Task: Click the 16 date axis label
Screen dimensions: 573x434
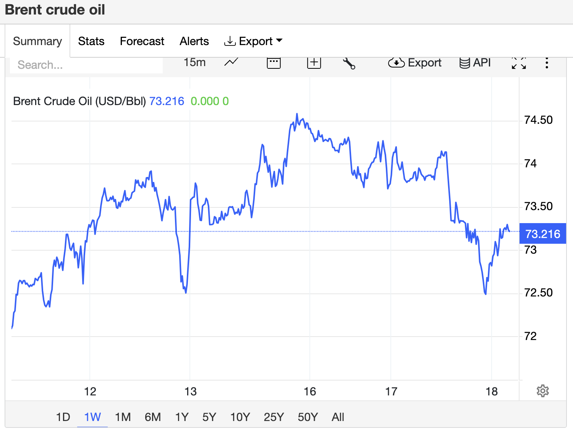Action: pyautogui.click(x=310, y=391)
